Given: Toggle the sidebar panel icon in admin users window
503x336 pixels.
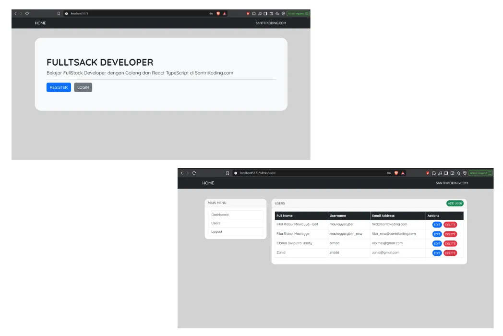Looking at the screenshot, I should [x=446, y=173].
